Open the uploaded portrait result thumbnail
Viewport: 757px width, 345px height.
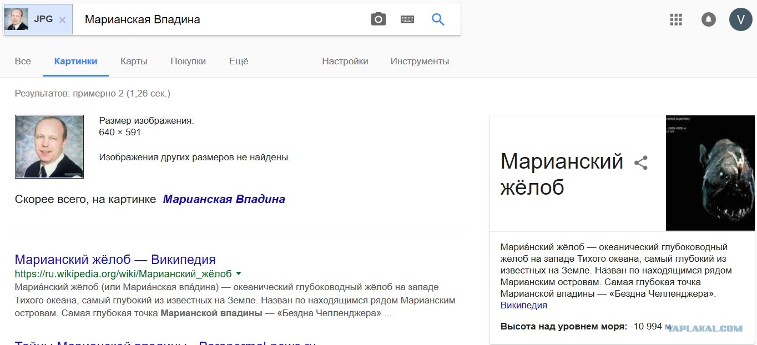[x=49, y=147]
